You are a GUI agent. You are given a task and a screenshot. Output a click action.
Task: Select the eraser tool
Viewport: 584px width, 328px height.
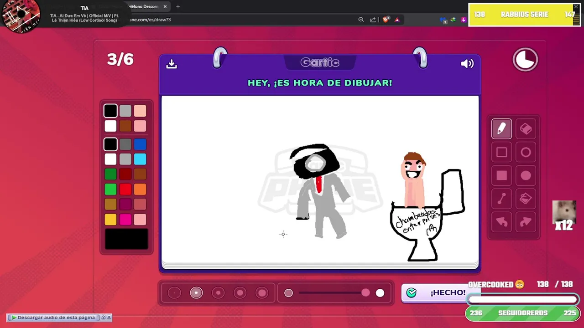(526, 129)
